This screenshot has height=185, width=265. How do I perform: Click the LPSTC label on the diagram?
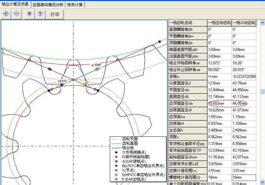(x=62, y=81)
